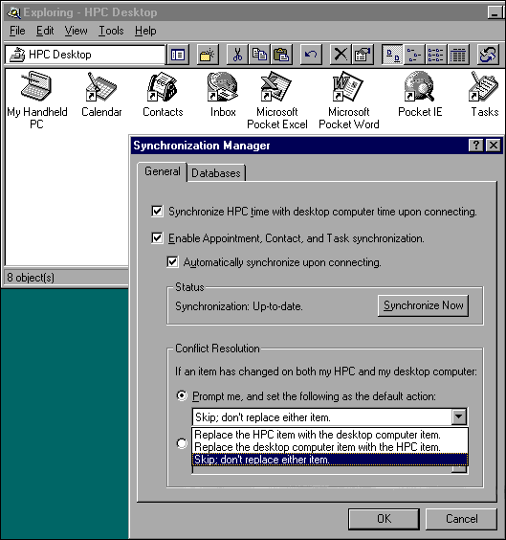Select the Prompt me radio button

182,395
